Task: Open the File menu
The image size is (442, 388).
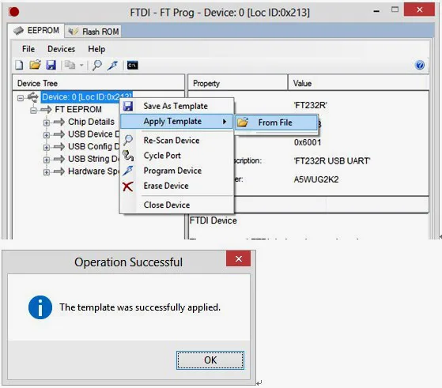Action: (x=28, y=49)
